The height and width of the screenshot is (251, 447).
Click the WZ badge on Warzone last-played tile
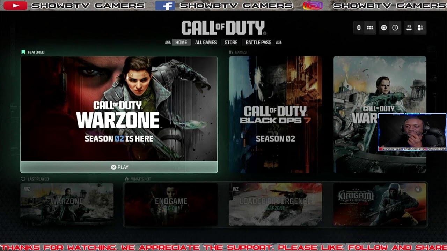point(27,189)
